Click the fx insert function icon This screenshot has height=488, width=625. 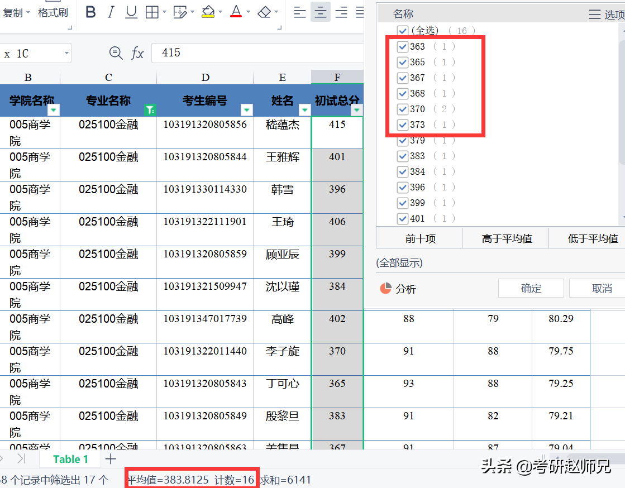click(x=138, y=54)
